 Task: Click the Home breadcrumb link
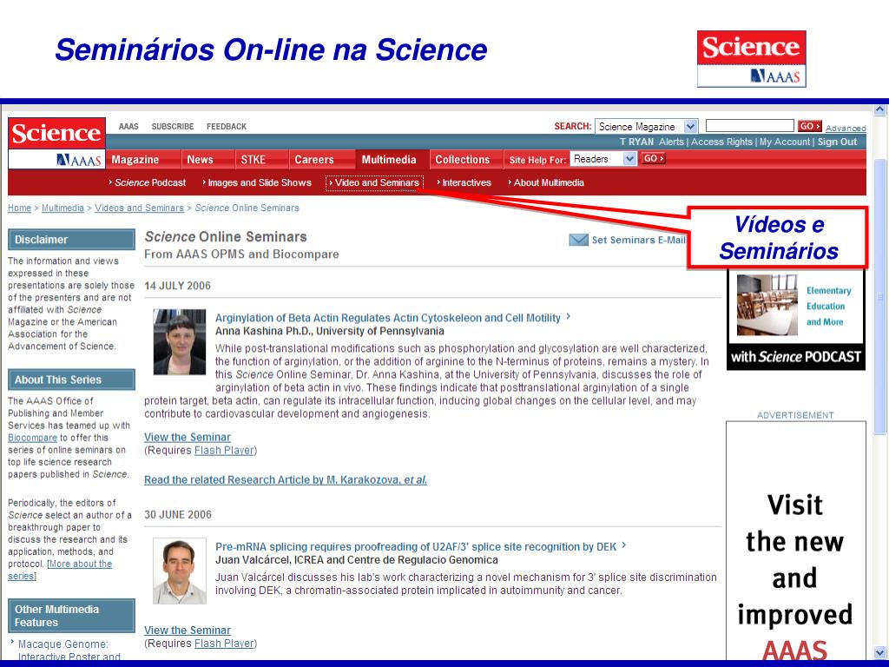[19, 208]
